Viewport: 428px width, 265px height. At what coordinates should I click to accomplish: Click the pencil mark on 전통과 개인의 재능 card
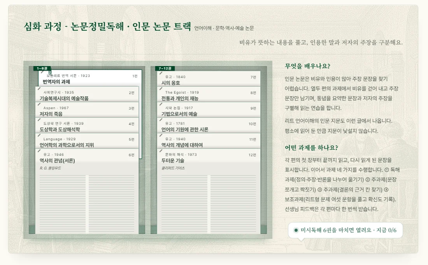pyautogui.click(x=161, y=89)
